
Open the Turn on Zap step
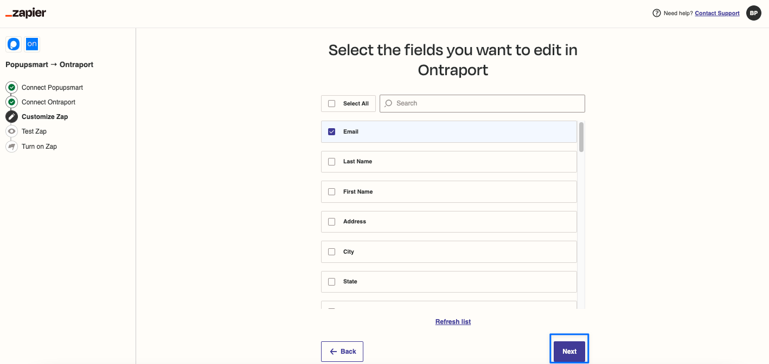(x=39, y=146)
